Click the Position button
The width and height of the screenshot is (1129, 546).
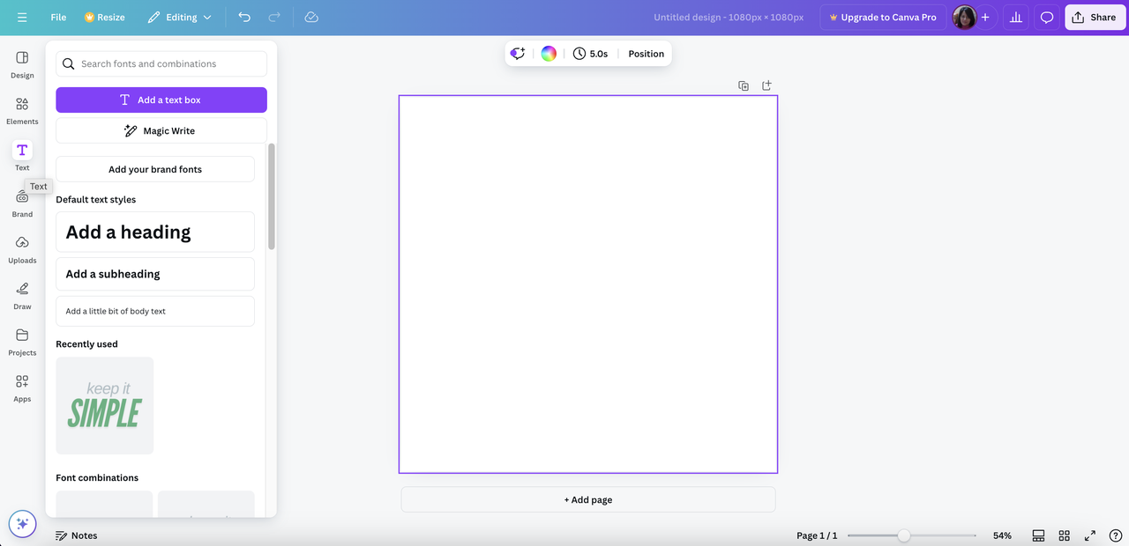[646, 54]
